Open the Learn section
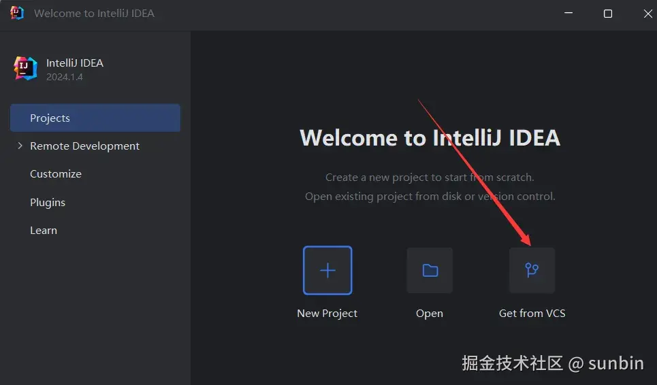The width and height of the screenshot is (657, 385). click(x=44, y=230)
